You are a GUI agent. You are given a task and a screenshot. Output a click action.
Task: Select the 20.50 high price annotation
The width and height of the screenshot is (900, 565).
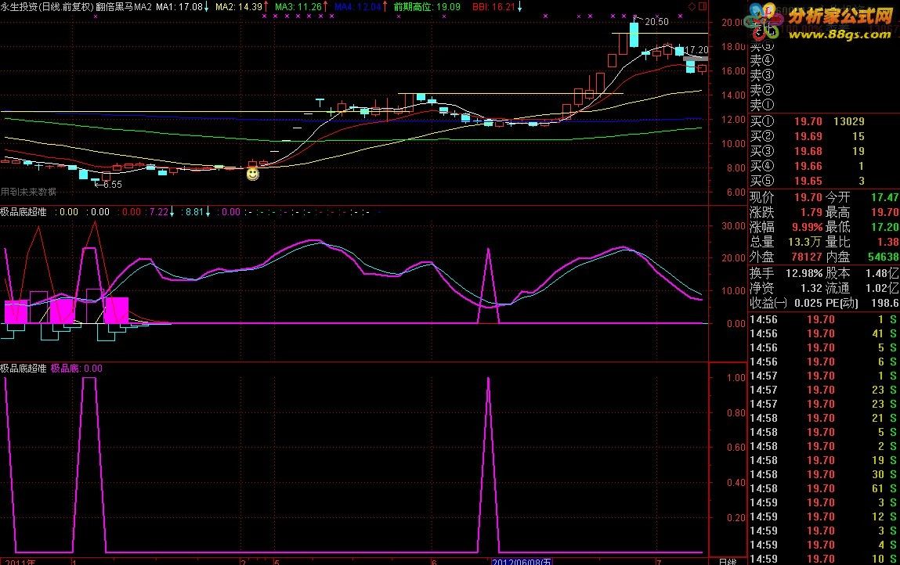pyautogui.click(x=656, y=22)
